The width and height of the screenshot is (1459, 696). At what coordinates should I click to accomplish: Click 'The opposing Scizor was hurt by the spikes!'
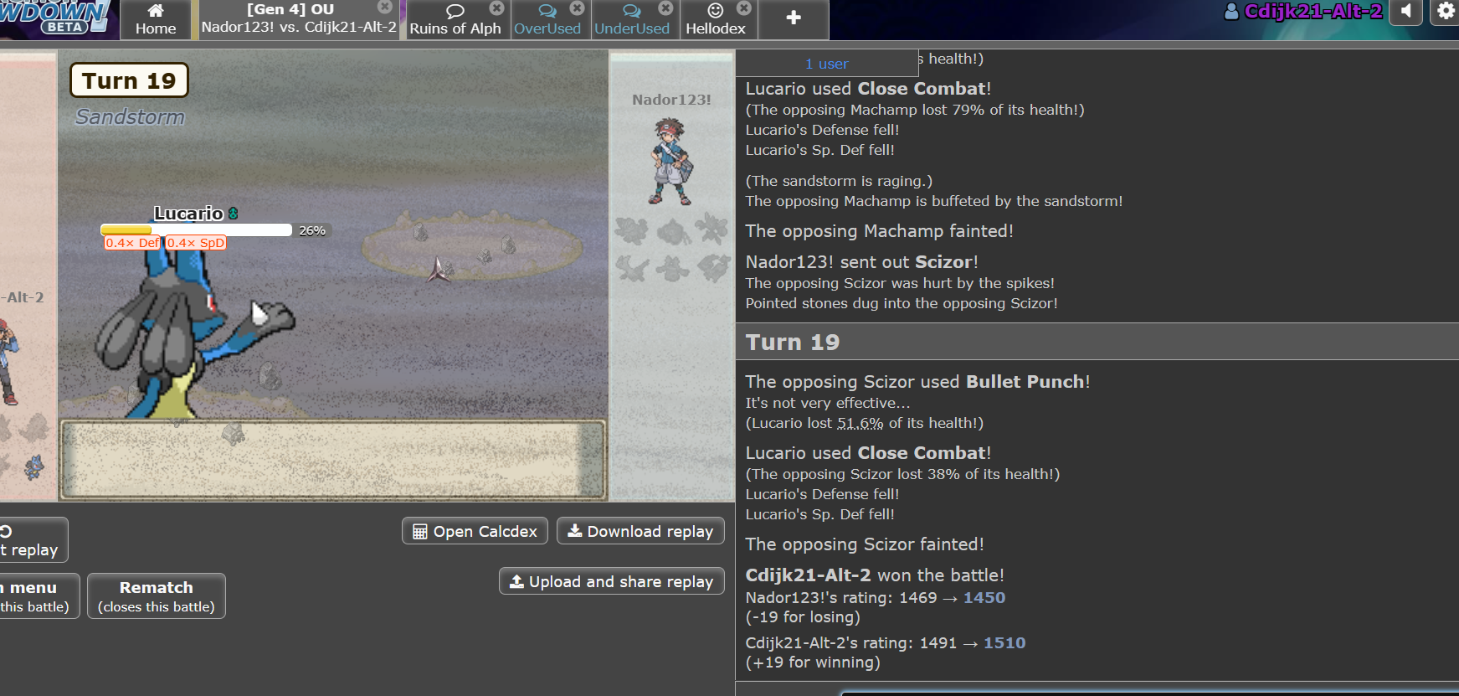pos(900,283)
